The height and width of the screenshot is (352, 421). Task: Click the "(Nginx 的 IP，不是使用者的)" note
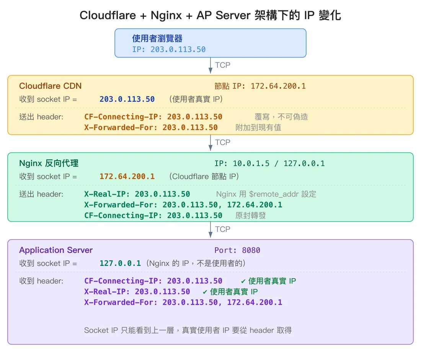coord(196,263)
